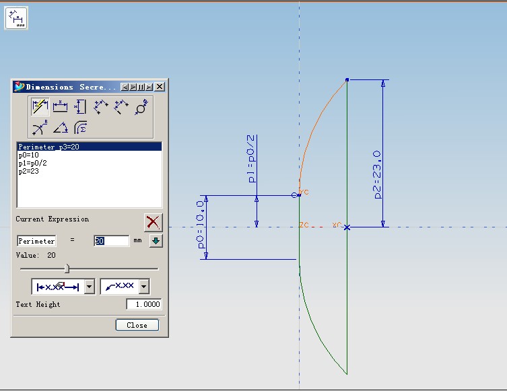Click the red X delete expression button
This screenshot has width=507, height=391.
point(154,222)
